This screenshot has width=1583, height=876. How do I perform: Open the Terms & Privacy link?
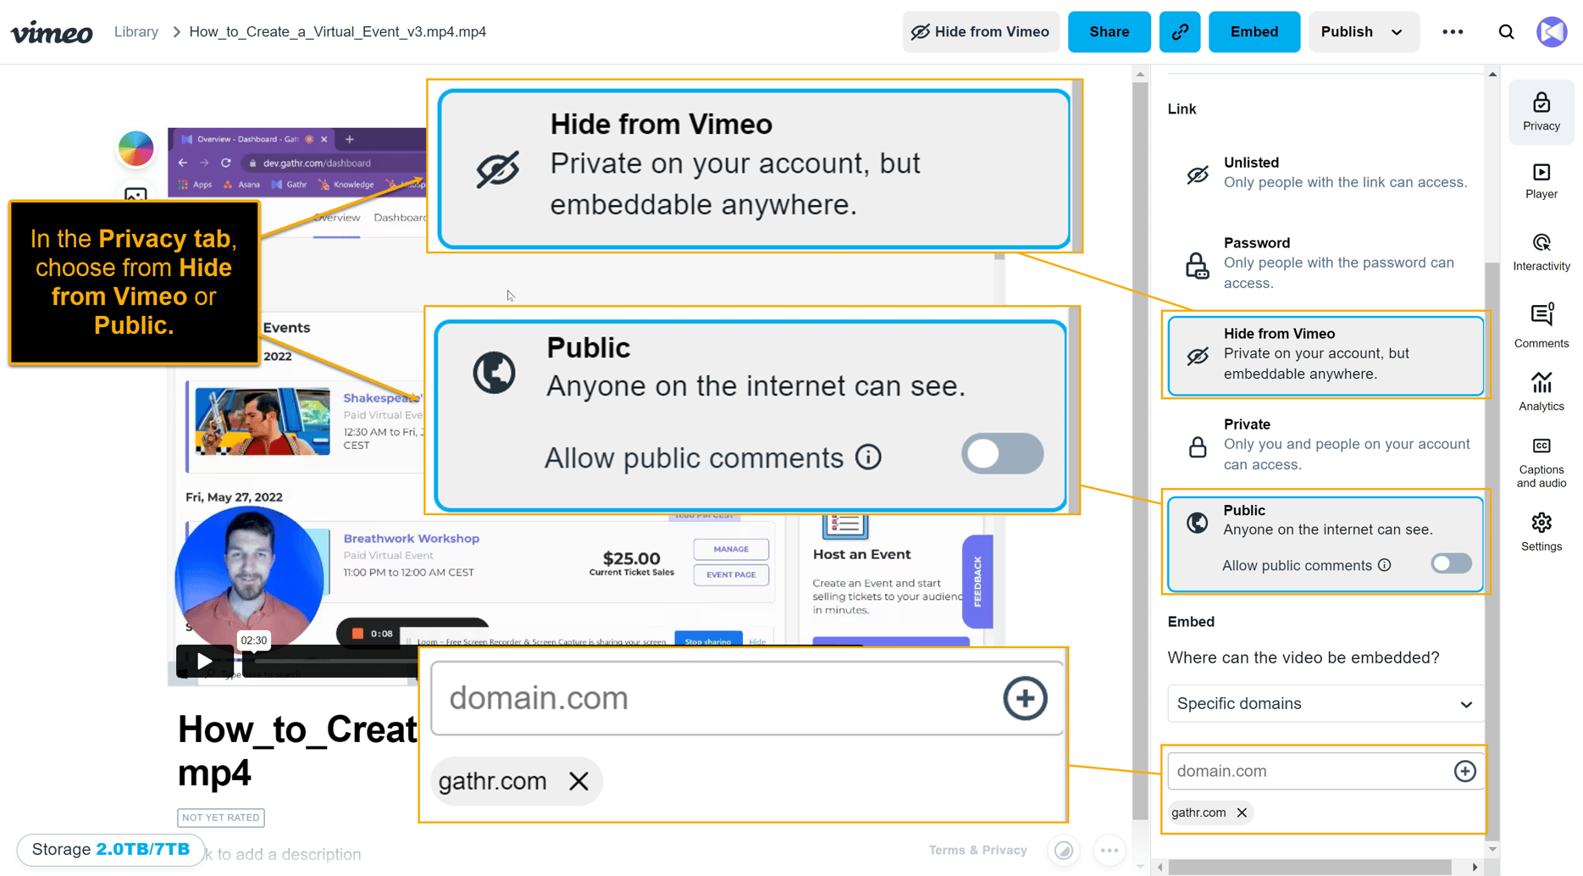point(977,850)
